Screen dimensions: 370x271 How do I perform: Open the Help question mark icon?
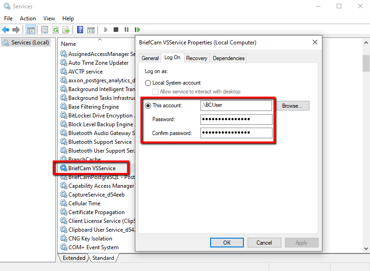tap(80, 30)
